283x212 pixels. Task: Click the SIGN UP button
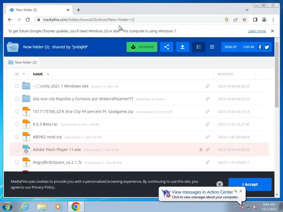point(230,47)
